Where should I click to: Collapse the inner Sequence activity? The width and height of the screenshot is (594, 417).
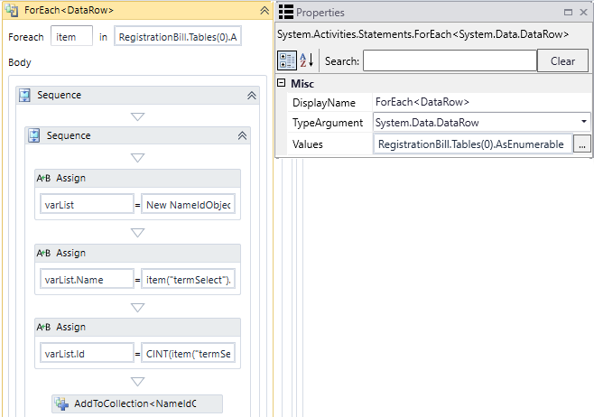[x=242, y=135]
